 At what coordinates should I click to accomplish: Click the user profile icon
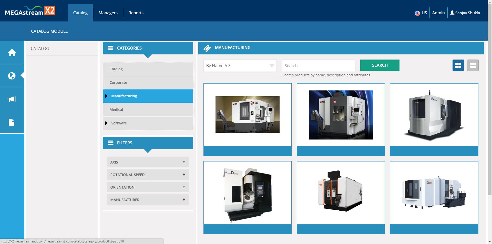tap(452, 13)
